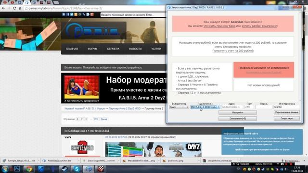This screenshot has height=173, width=308.
Task: Click the Windows Start button
Action: (x=5, y=169)
